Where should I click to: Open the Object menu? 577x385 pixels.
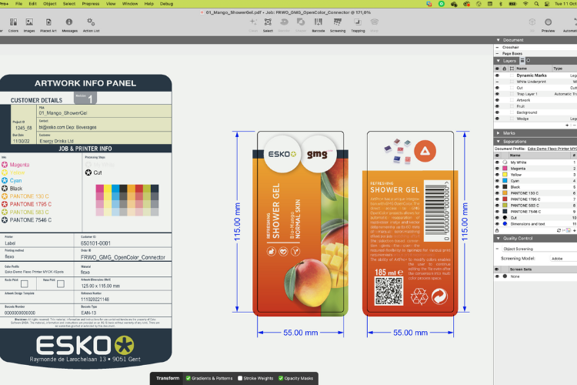[x=50, y=4]
